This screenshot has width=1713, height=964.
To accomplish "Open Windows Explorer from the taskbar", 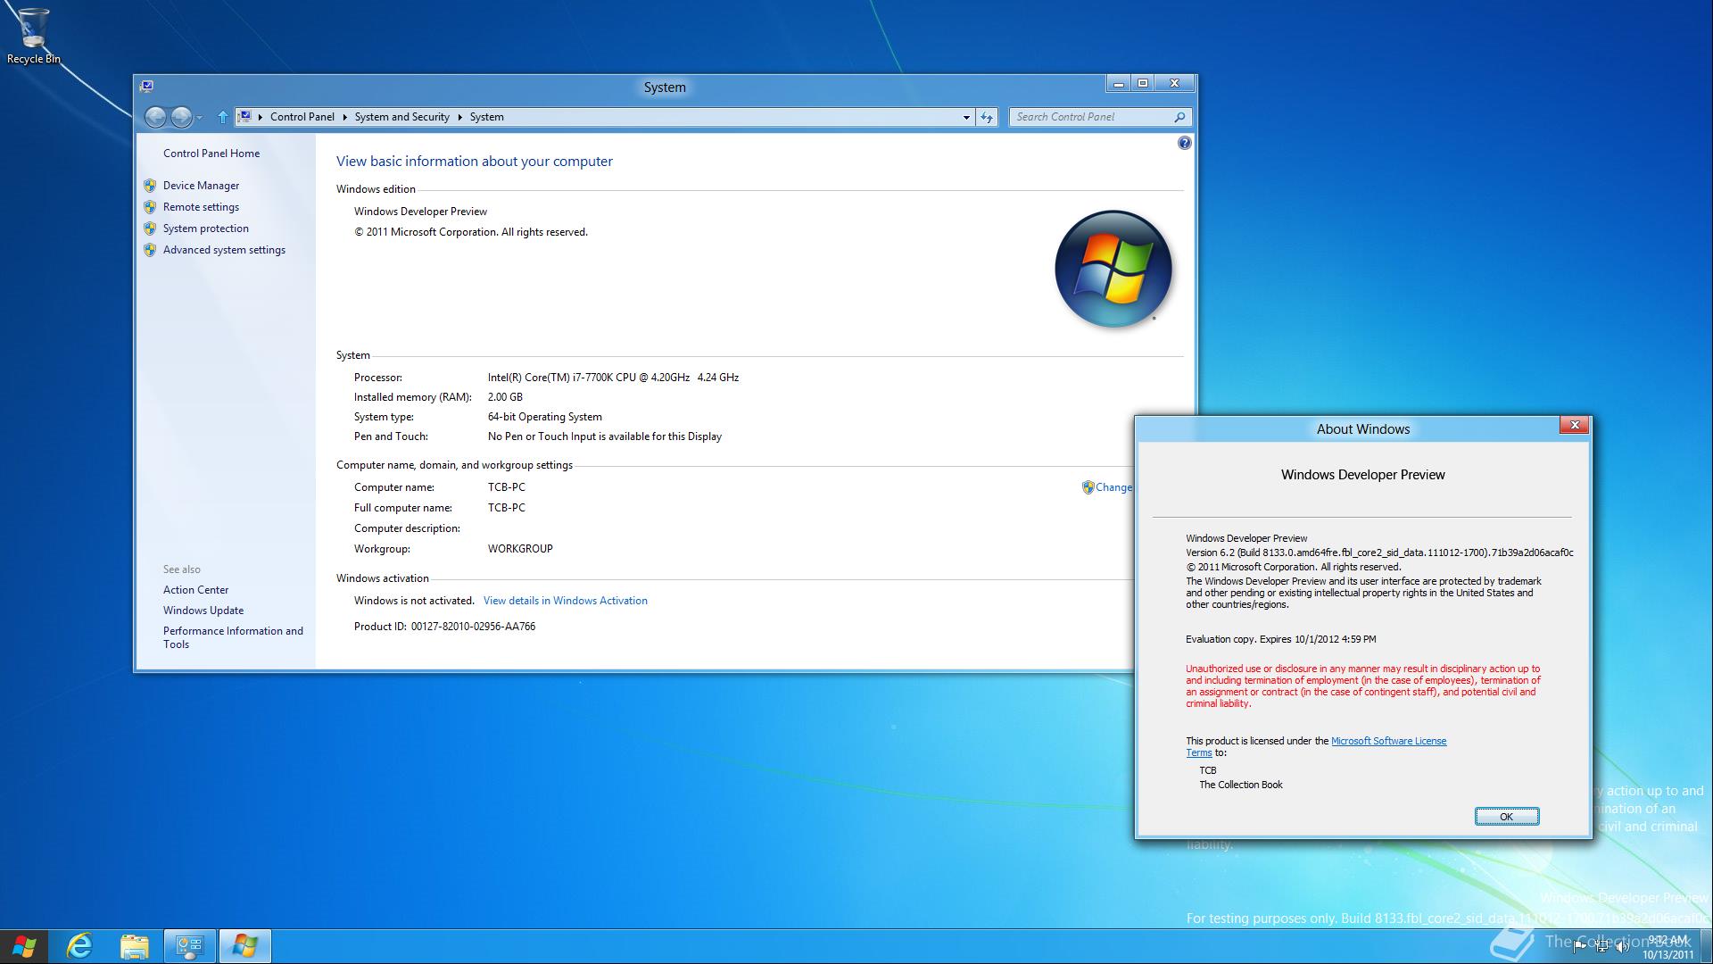I will coord(134,946).
